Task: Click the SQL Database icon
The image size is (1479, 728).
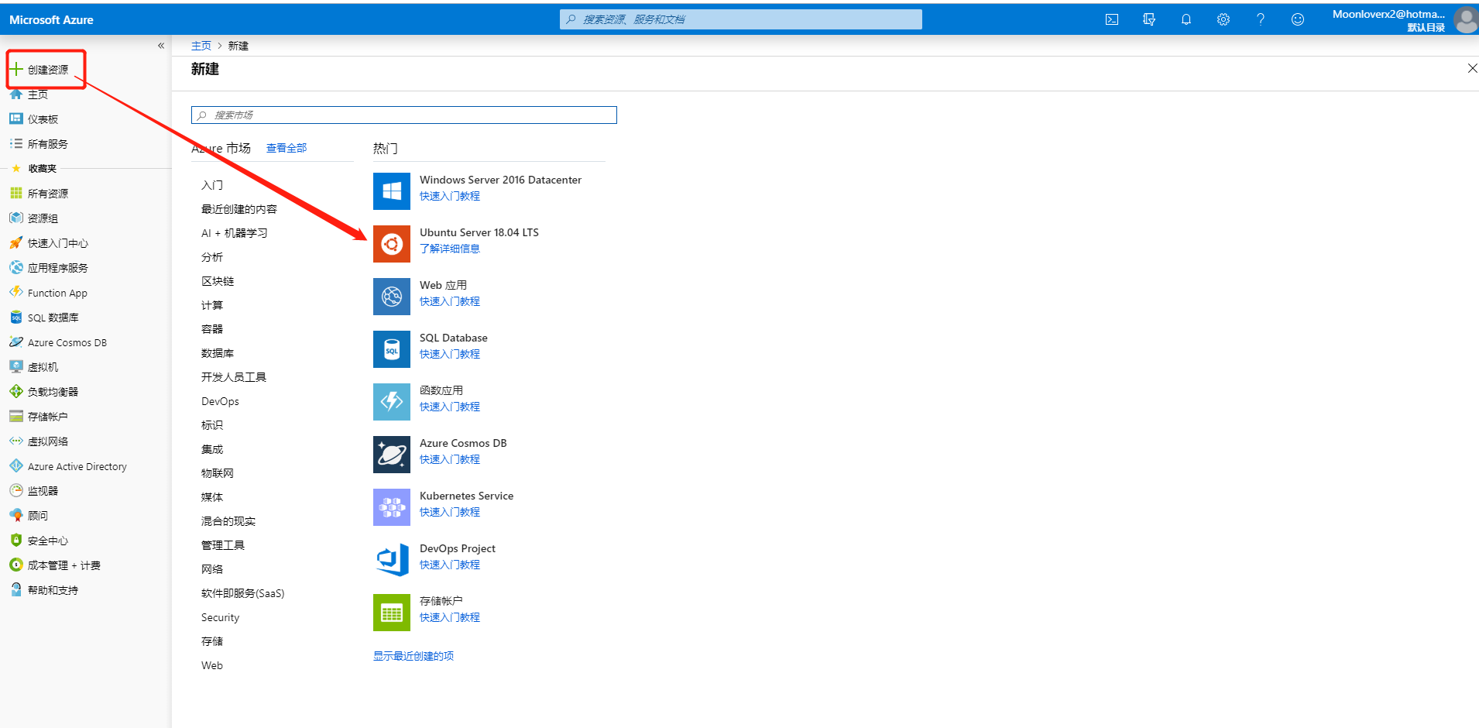Action: pos(392,349)
